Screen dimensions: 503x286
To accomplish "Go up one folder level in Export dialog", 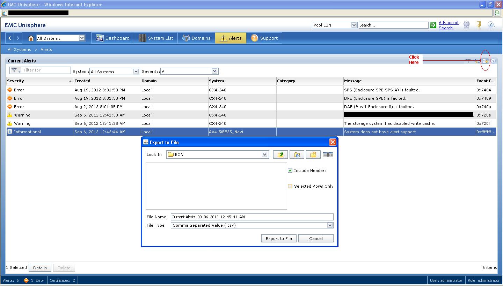I will click(280, 155).
